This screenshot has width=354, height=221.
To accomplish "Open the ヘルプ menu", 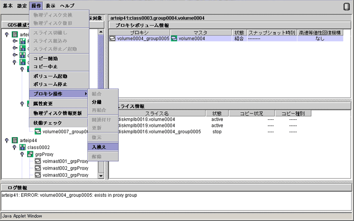I will click(67, 6).
